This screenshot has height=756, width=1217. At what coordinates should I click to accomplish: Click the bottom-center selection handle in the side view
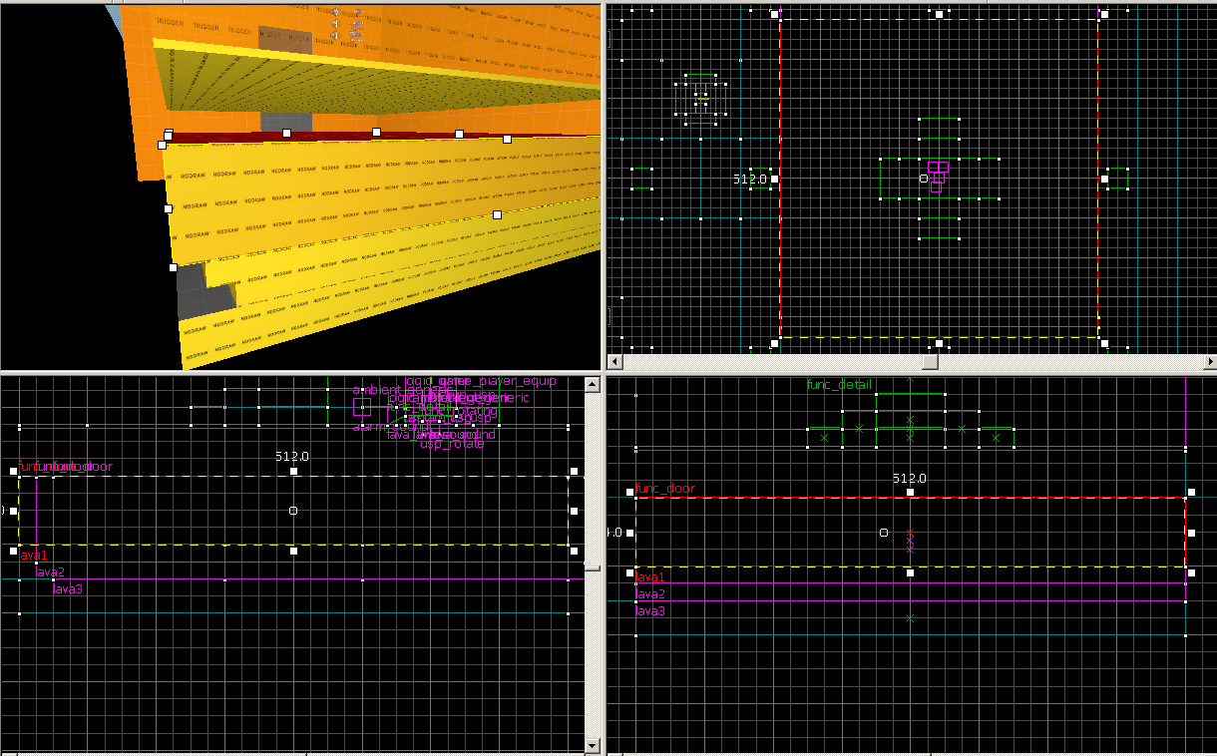[x=910, y=572]
